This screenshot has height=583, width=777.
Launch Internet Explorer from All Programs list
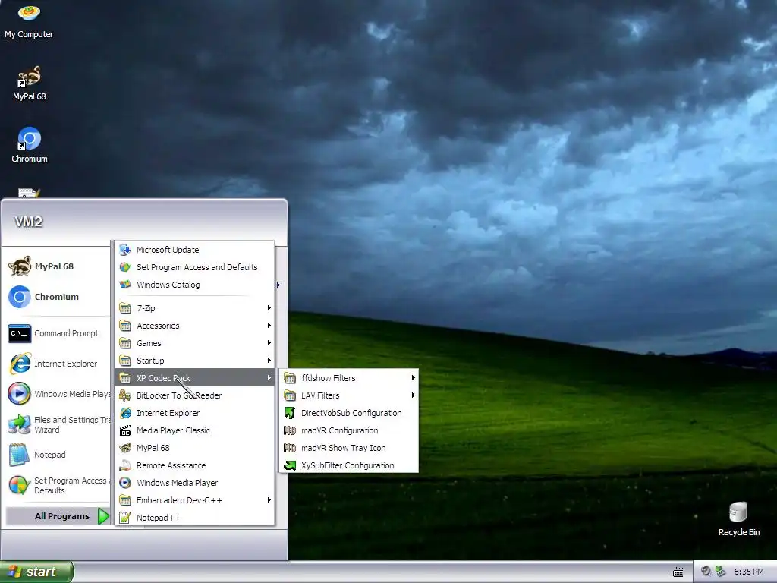coord(195,413)
